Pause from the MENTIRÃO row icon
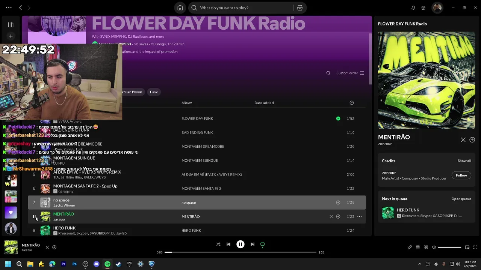 pyautogui.click(x=34, y=216)
